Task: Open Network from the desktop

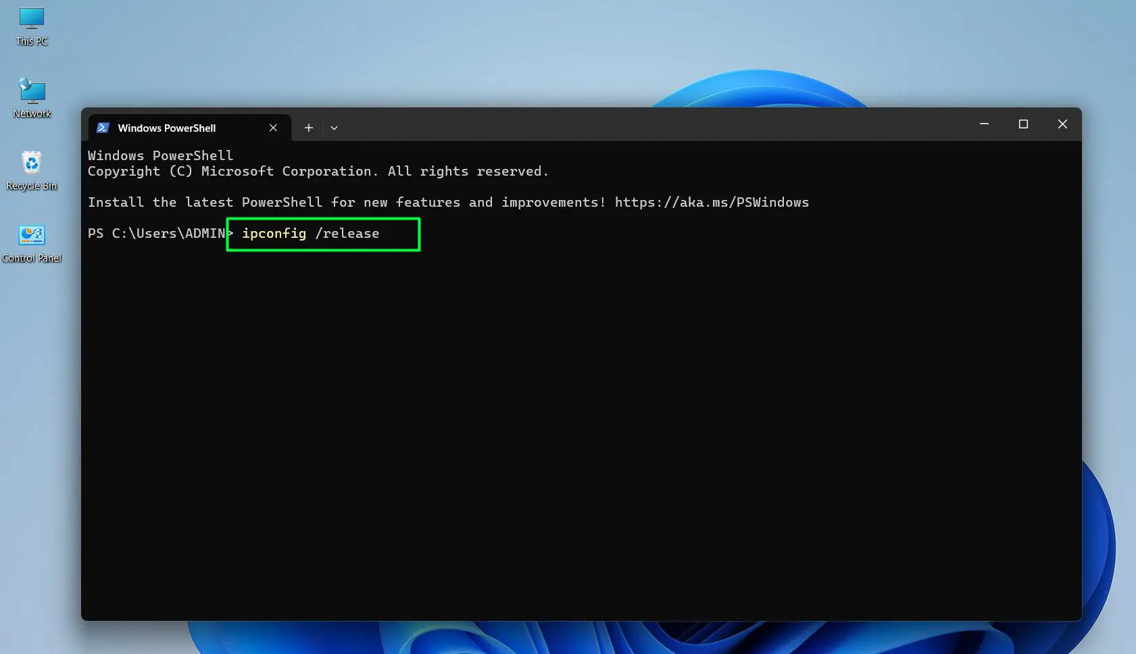Action: 31,95
